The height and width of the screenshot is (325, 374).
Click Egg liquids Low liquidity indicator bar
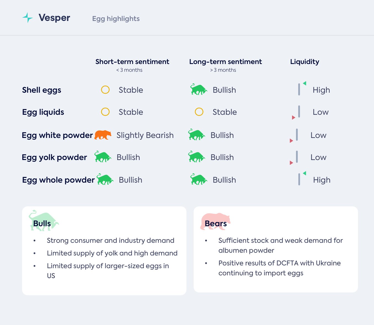[299, 111]
